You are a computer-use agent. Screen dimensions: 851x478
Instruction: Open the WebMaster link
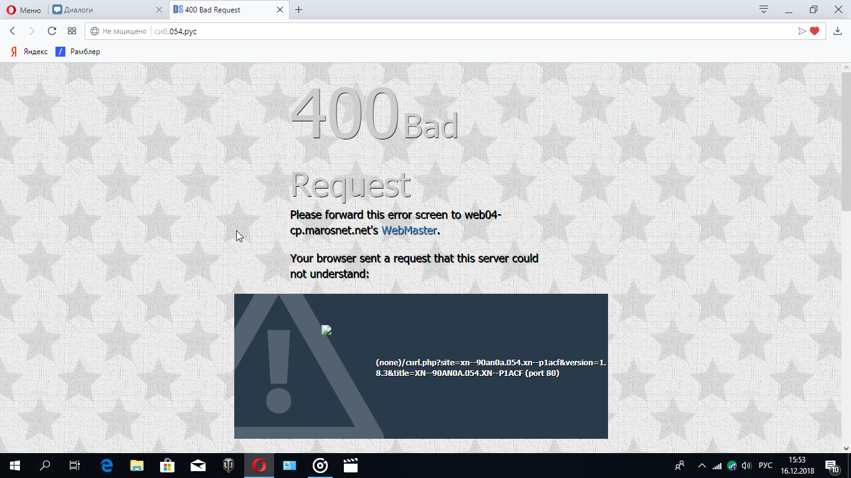pos(409,230)
